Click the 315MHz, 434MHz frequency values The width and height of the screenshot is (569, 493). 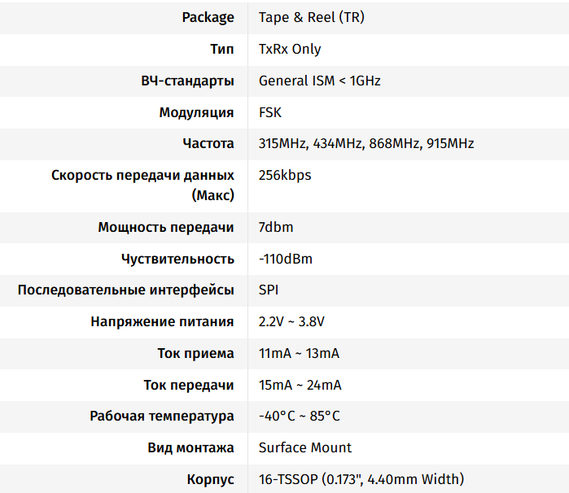[311, 144]
